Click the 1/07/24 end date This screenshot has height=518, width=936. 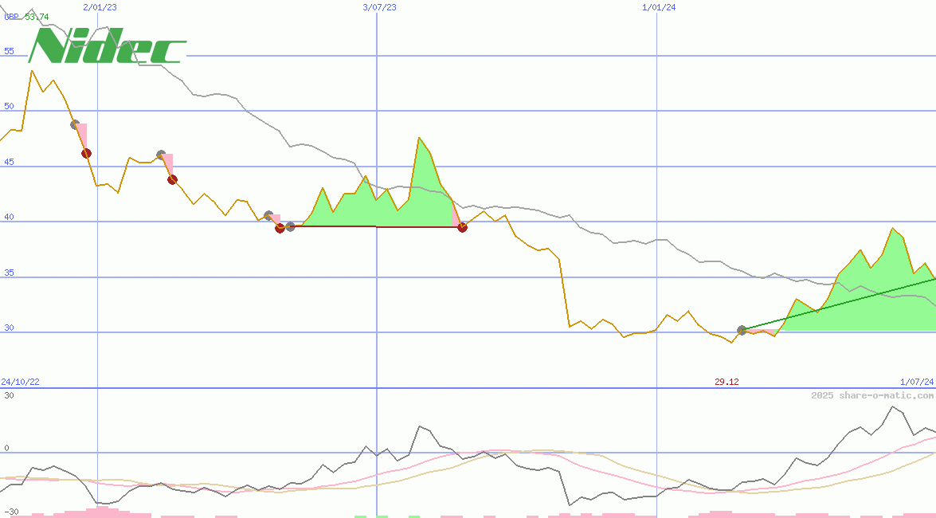tap(917, 382)
